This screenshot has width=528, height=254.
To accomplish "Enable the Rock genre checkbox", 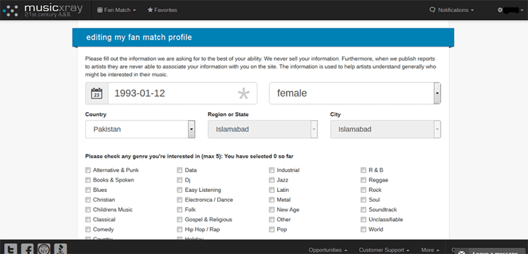I will (364, 190).
